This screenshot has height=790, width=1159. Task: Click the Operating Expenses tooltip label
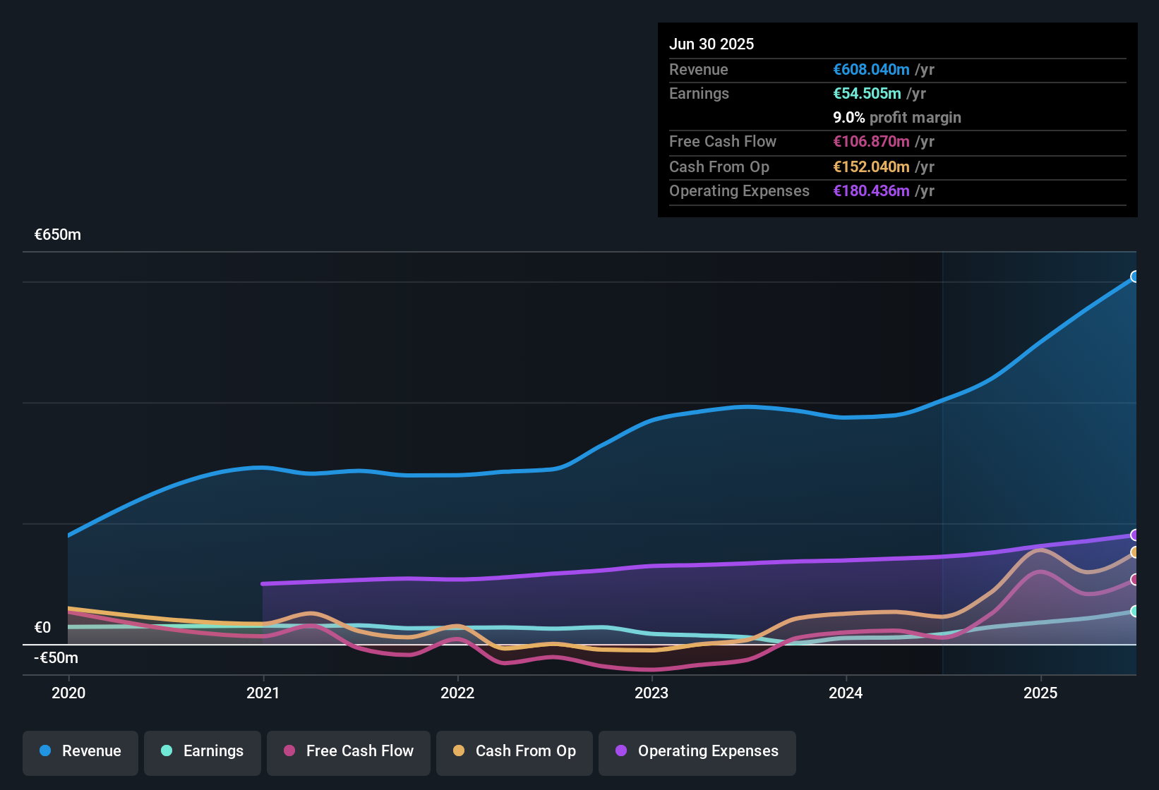[739, 191]
